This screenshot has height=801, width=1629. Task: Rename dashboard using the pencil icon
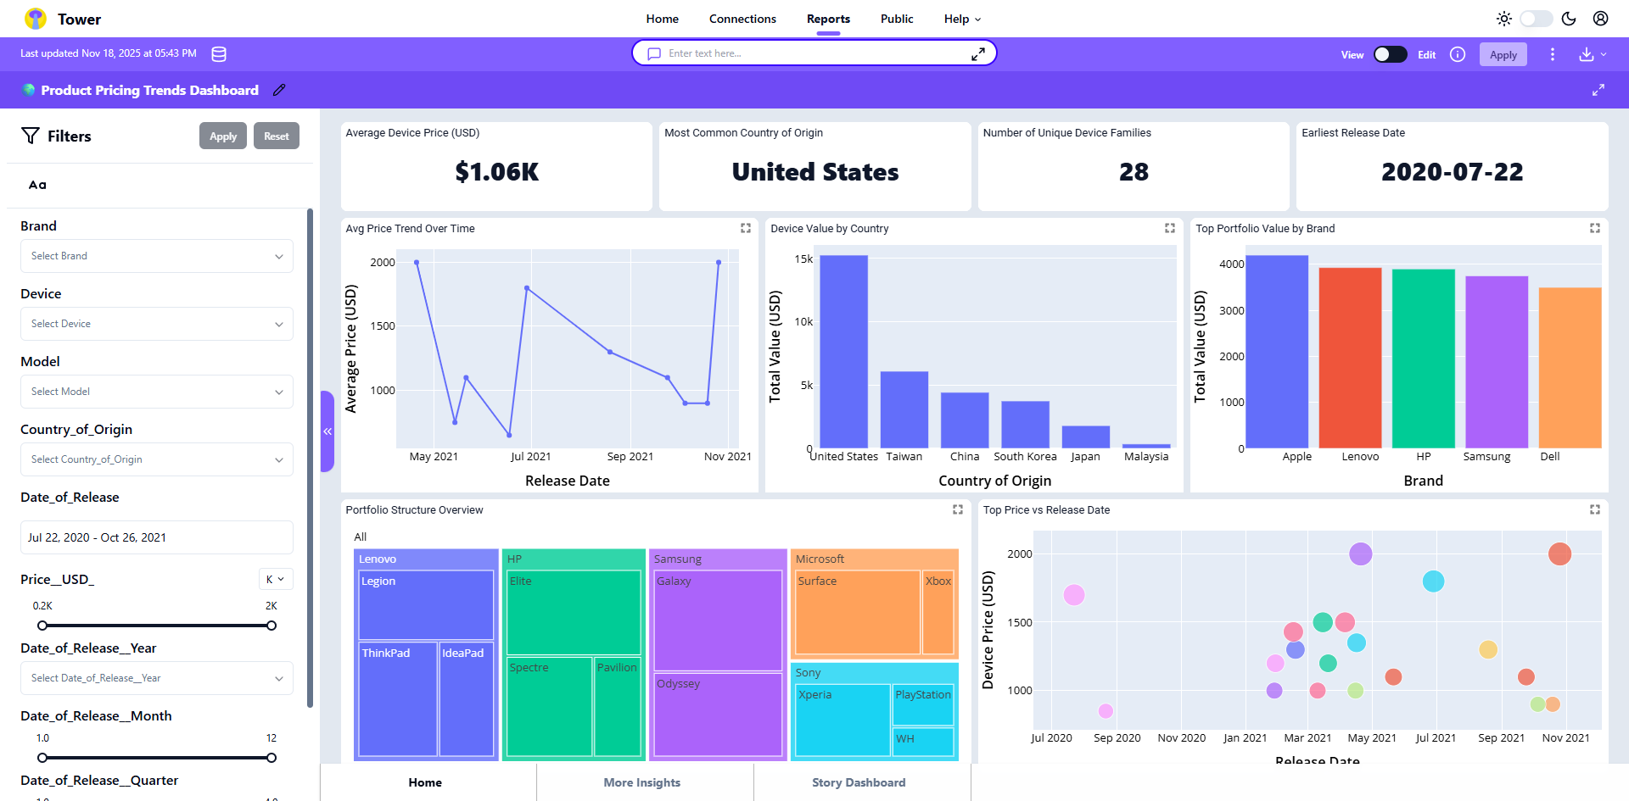(x=279, y=90)
